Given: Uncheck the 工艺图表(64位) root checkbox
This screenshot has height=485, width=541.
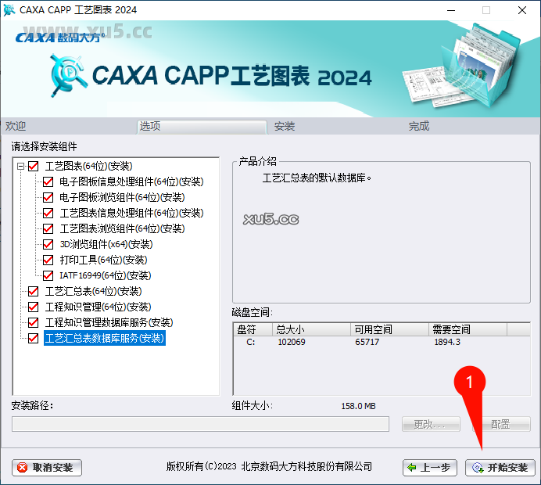Looking at the screenshot, I should [33, 166].
